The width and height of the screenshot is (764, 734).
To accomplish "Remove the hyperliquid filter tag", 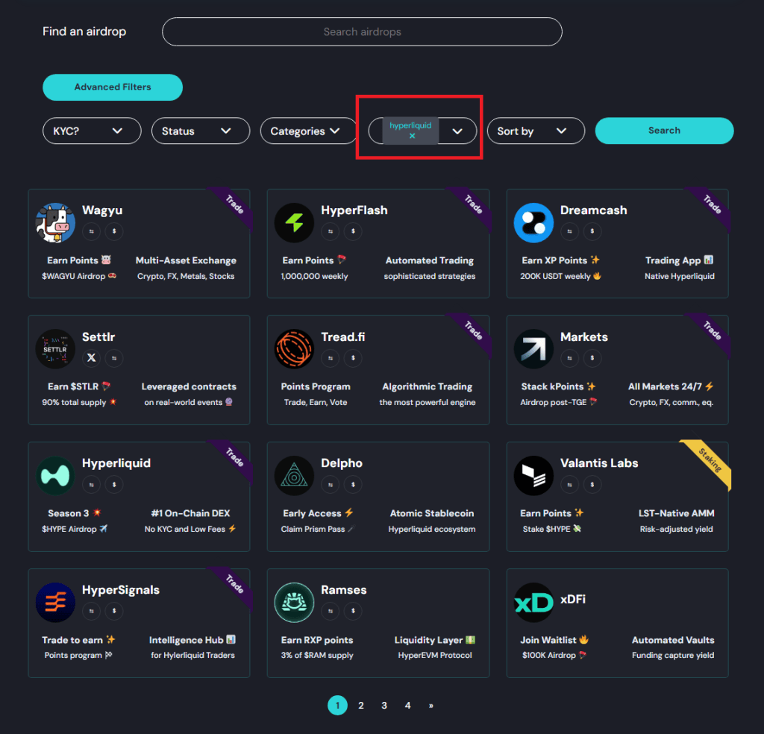I will 412,137.
